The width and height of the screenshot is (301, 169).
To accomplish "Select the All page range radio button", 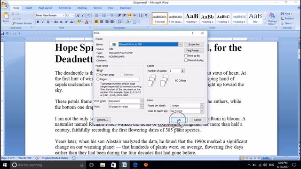I will [x=98, y=70].
